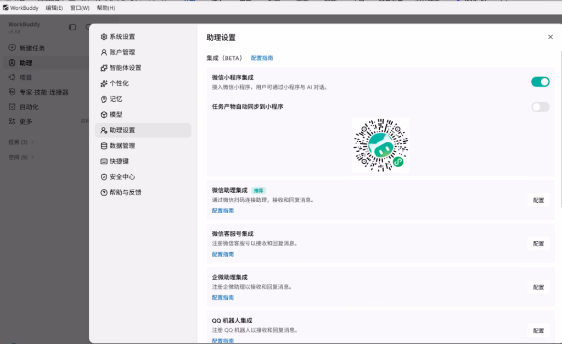Click 项目 text in main sidebar

point(25,77)
